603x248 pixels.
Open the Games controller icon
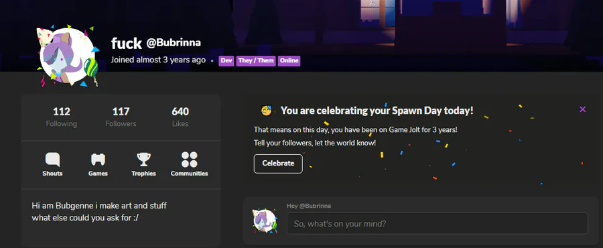pos(98,159)
